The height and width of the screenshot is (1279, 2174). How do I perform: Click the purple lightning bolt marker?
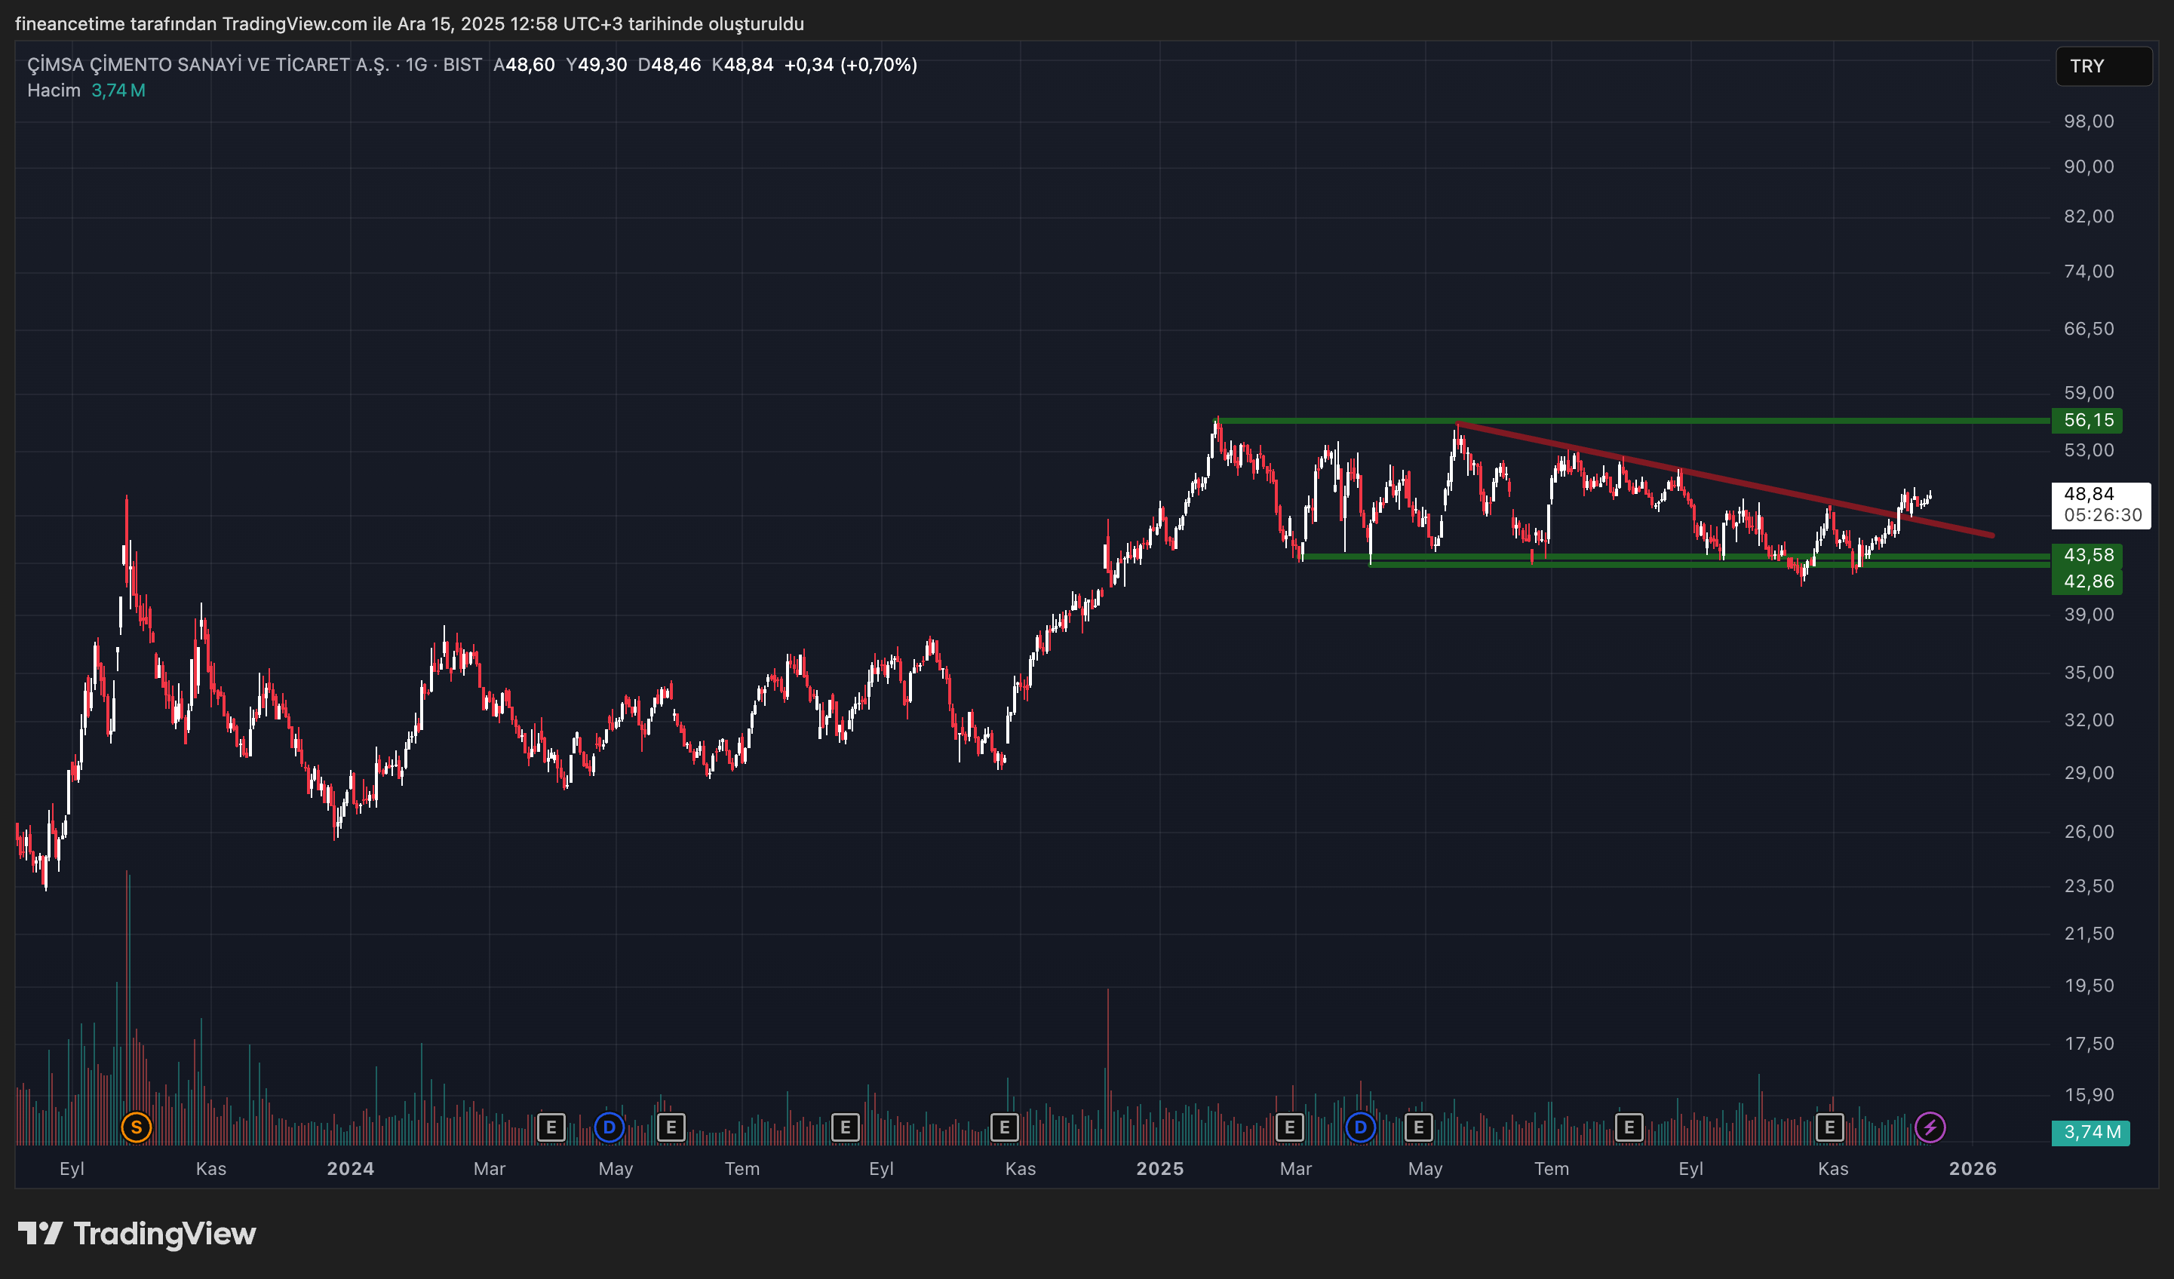tap(1929, 1127)
